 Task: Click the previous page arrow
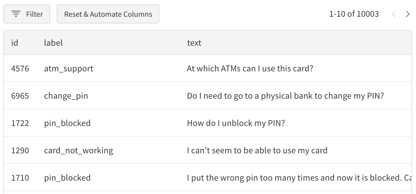tap(394, 14)
